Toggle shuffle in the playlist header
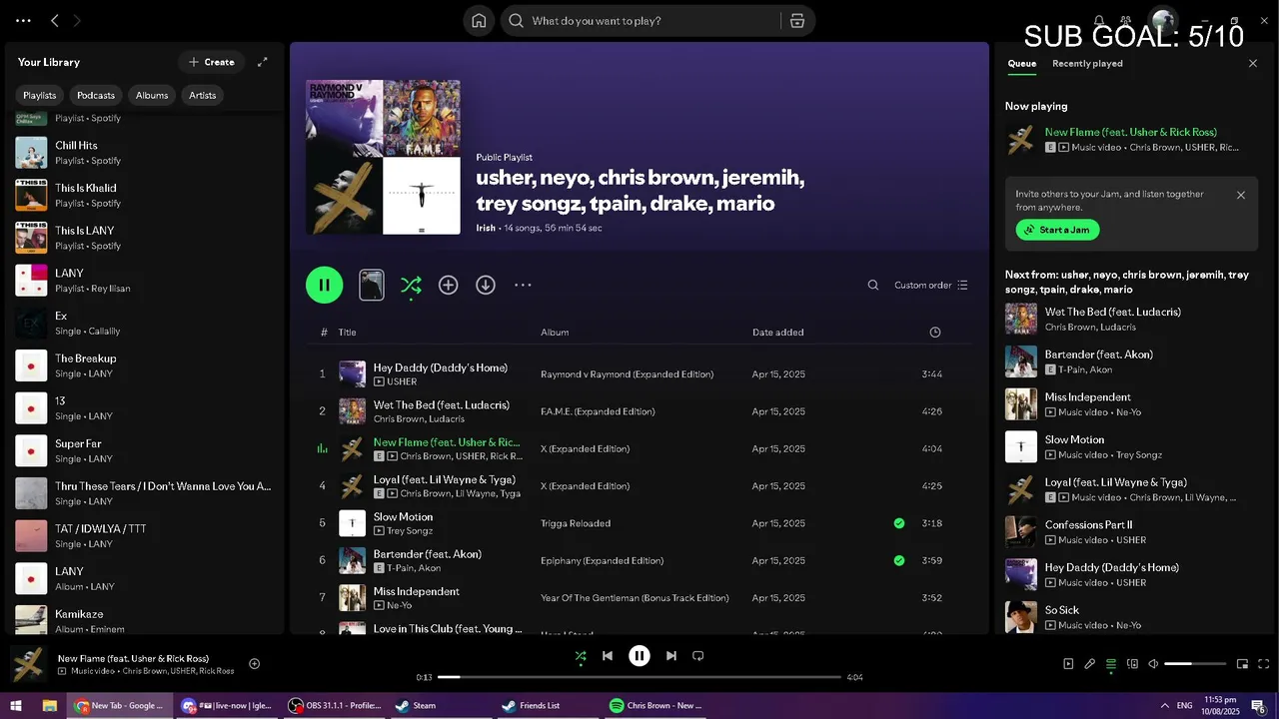Screen dimensions: 1279x719 pos(411,286)
